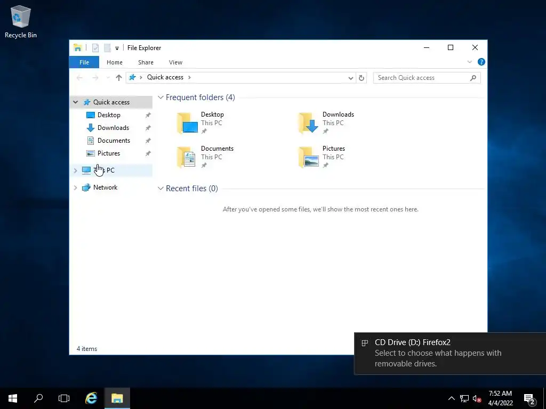Switch to the Home ribbon tab
The image size is (546, 409).
[x=115, y=62]
